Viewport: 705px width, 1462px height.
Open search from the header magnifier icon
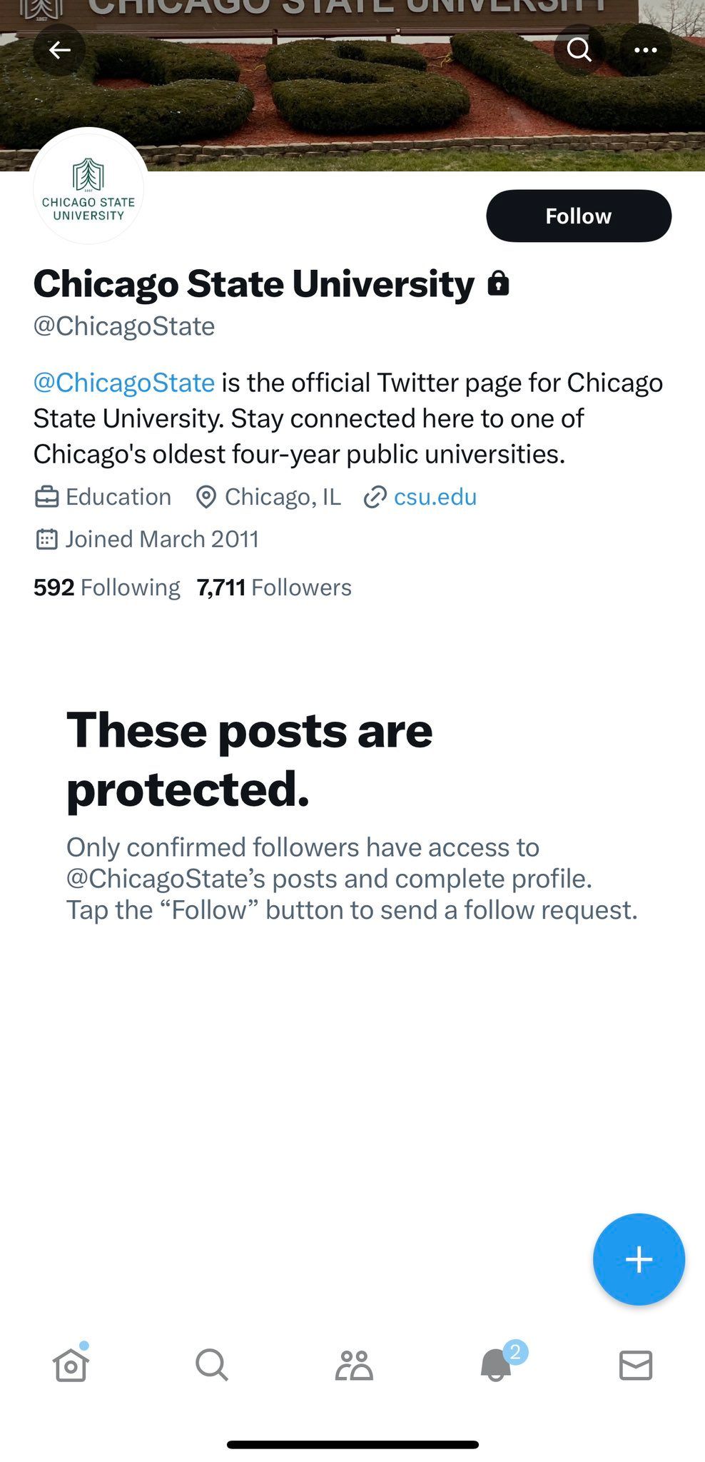pyautogui.click(x=579, y=50)
